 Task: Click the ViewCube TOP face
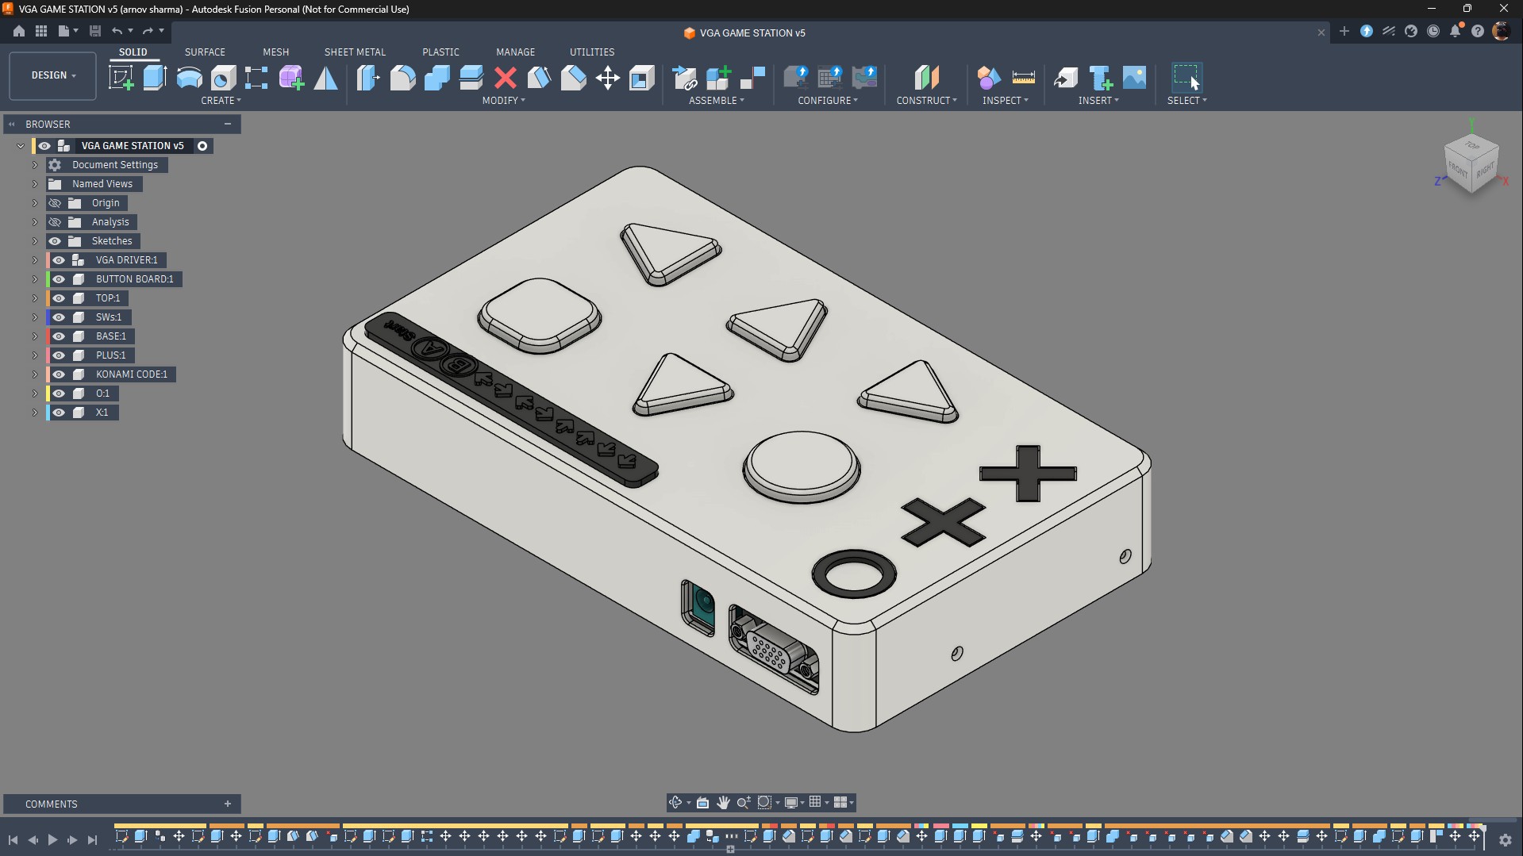point(1472,145)
